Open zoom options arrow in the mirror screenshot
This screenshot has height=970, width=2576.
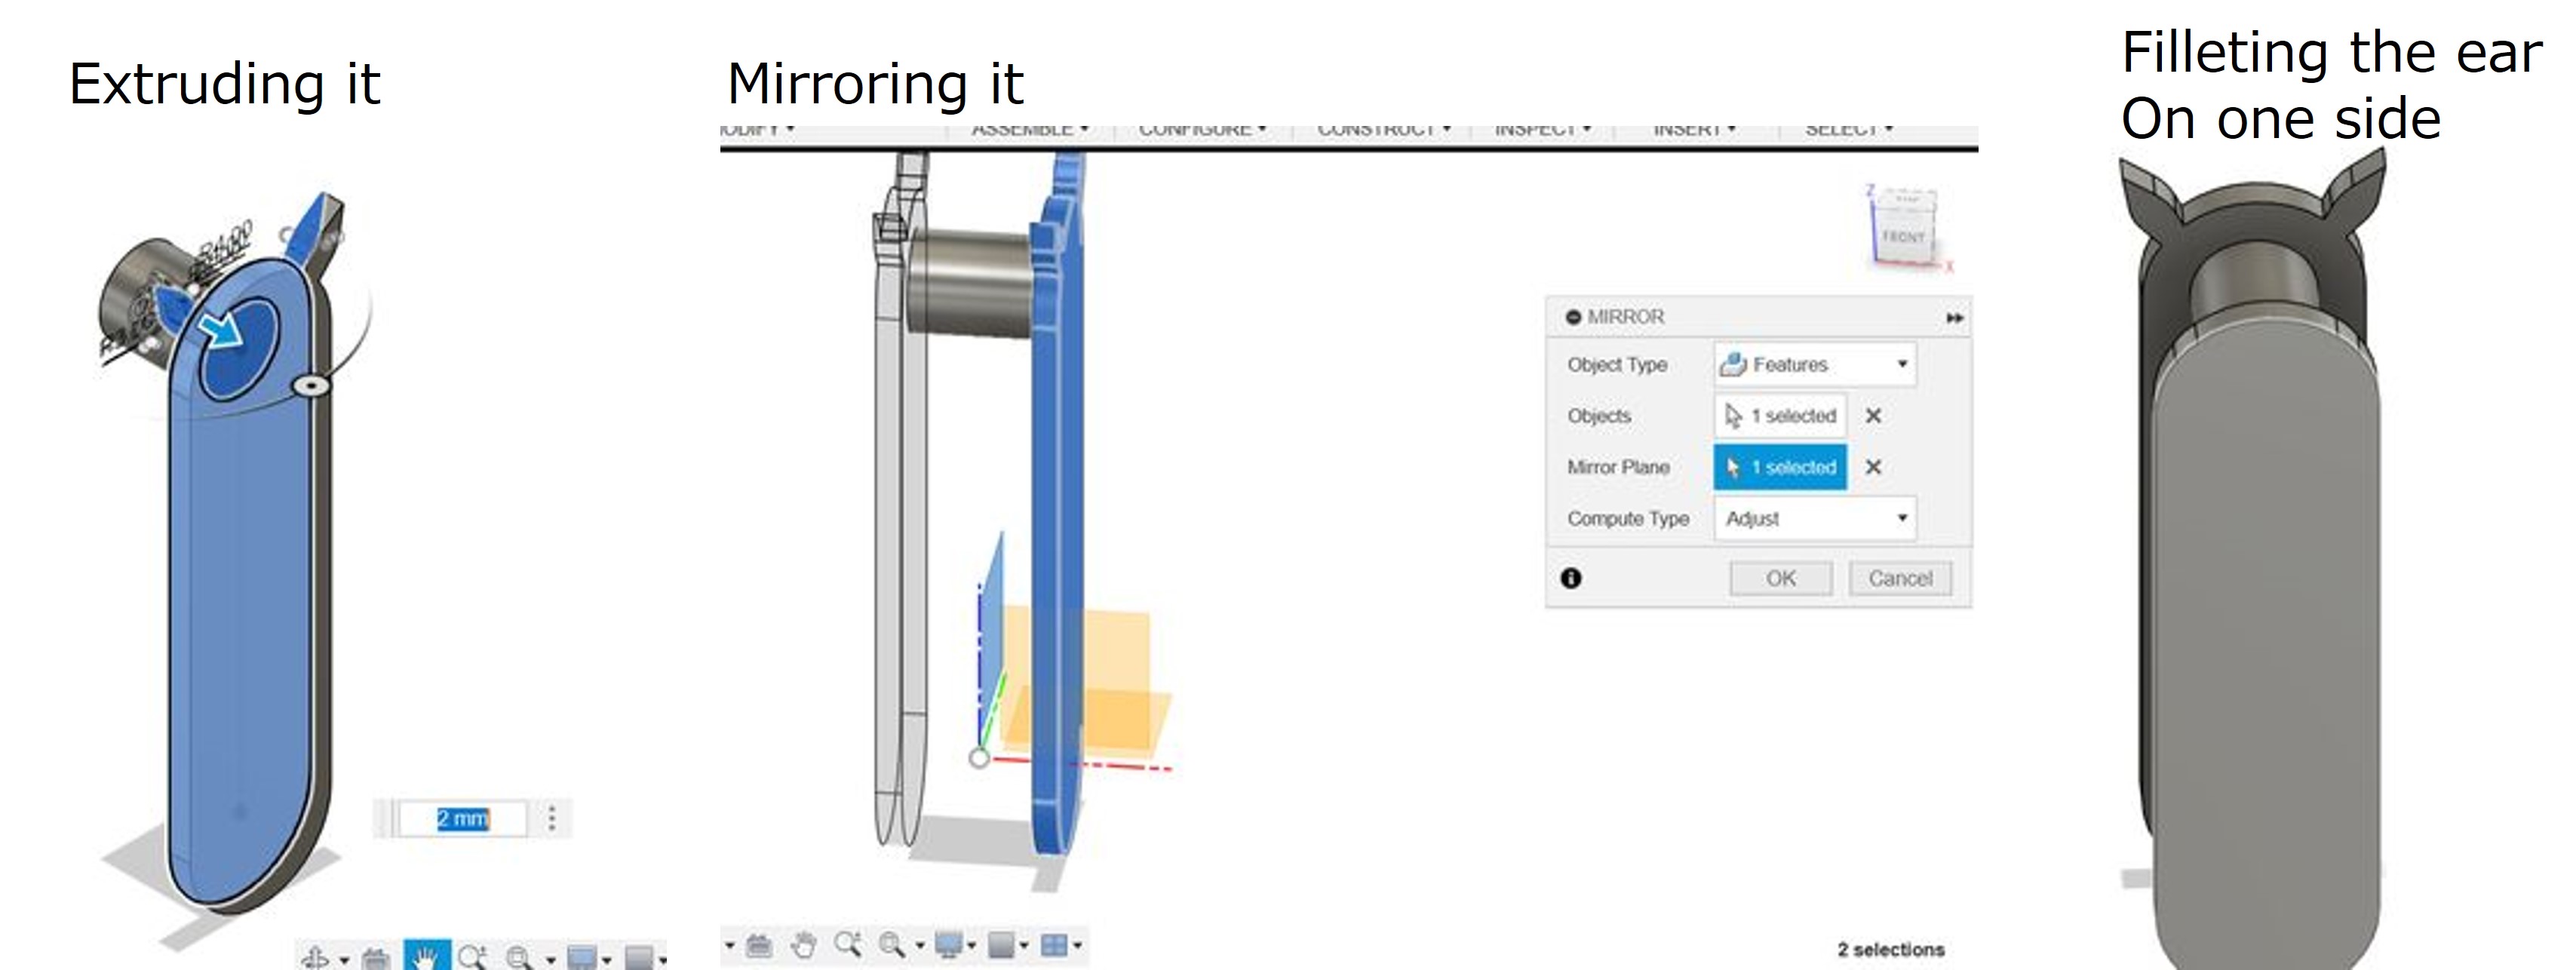click(920, 945)
